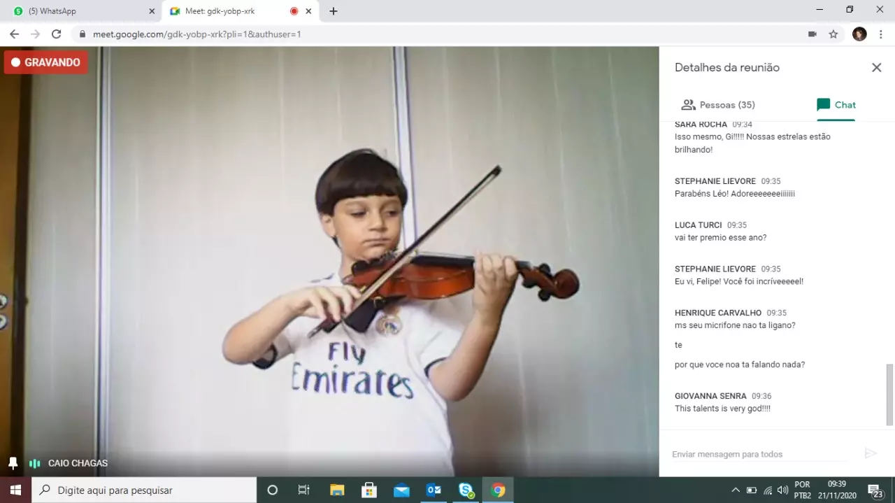Click the send message arrow icon
The image size is (895, 503).
(x=870, y=453)
